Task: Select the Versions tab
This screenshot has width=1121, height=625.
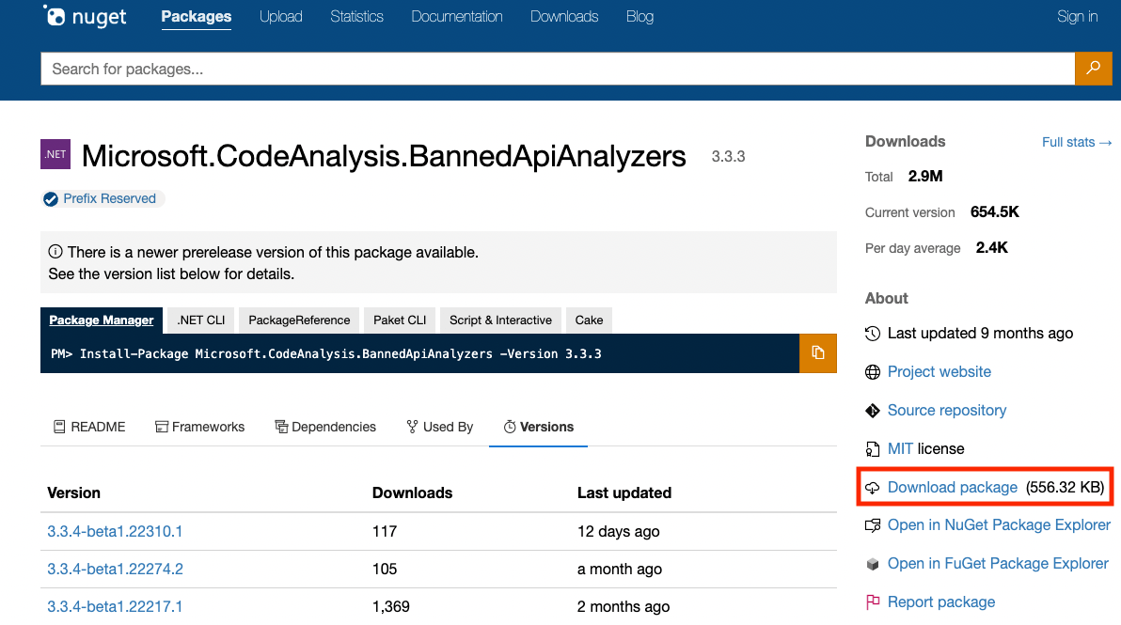Action: coord(538,427)
